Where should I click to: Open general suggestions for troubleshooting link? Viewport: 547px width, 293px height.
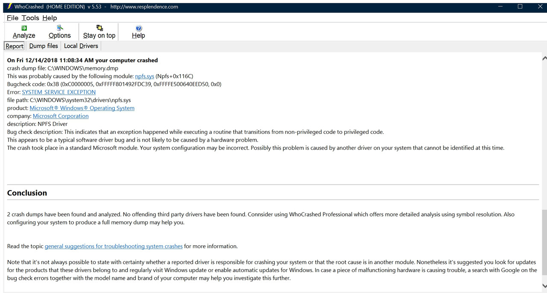coord(114,246)
